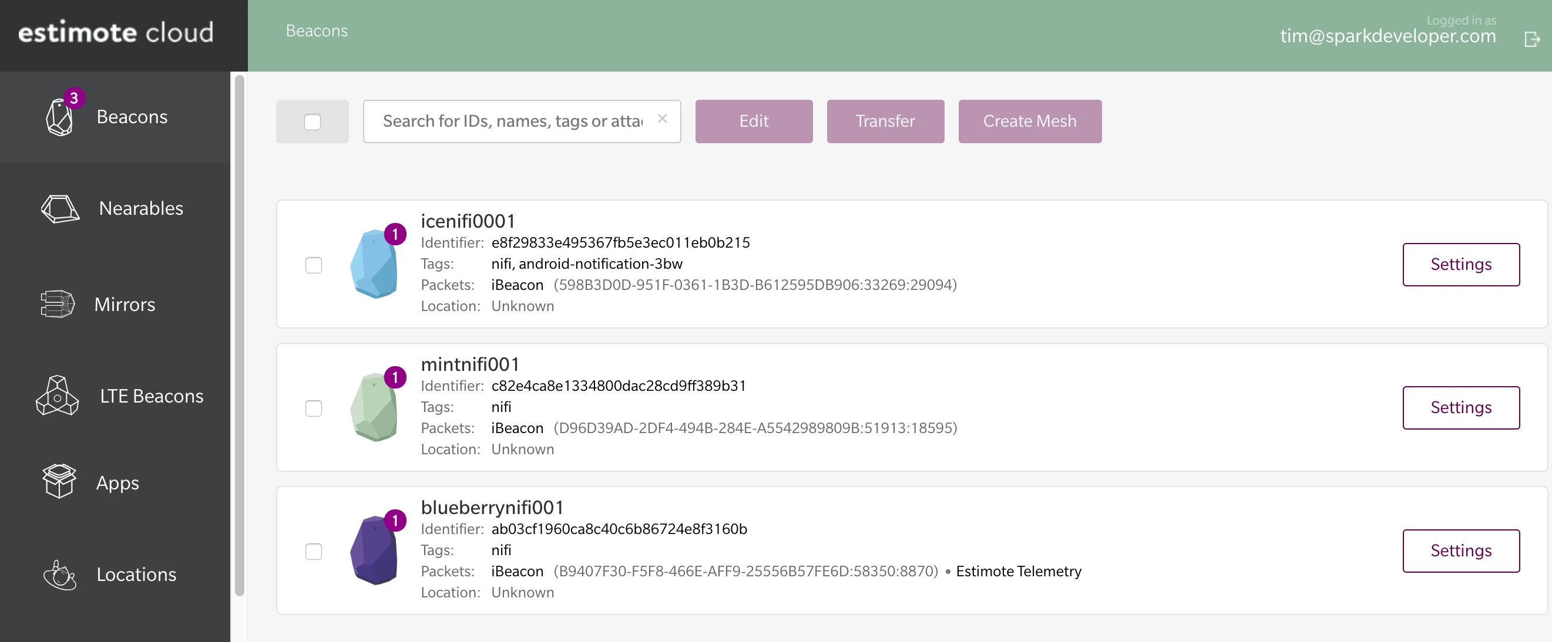The image size is (1552, 642).
Task: Click the notification badge on mintnifi001 beacon
Action: 395,377
